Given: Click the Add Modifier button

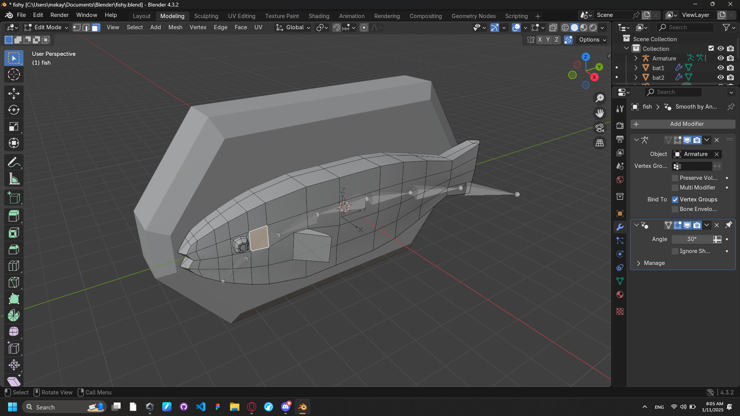Looking at the screenshot, I should point(683,124).
